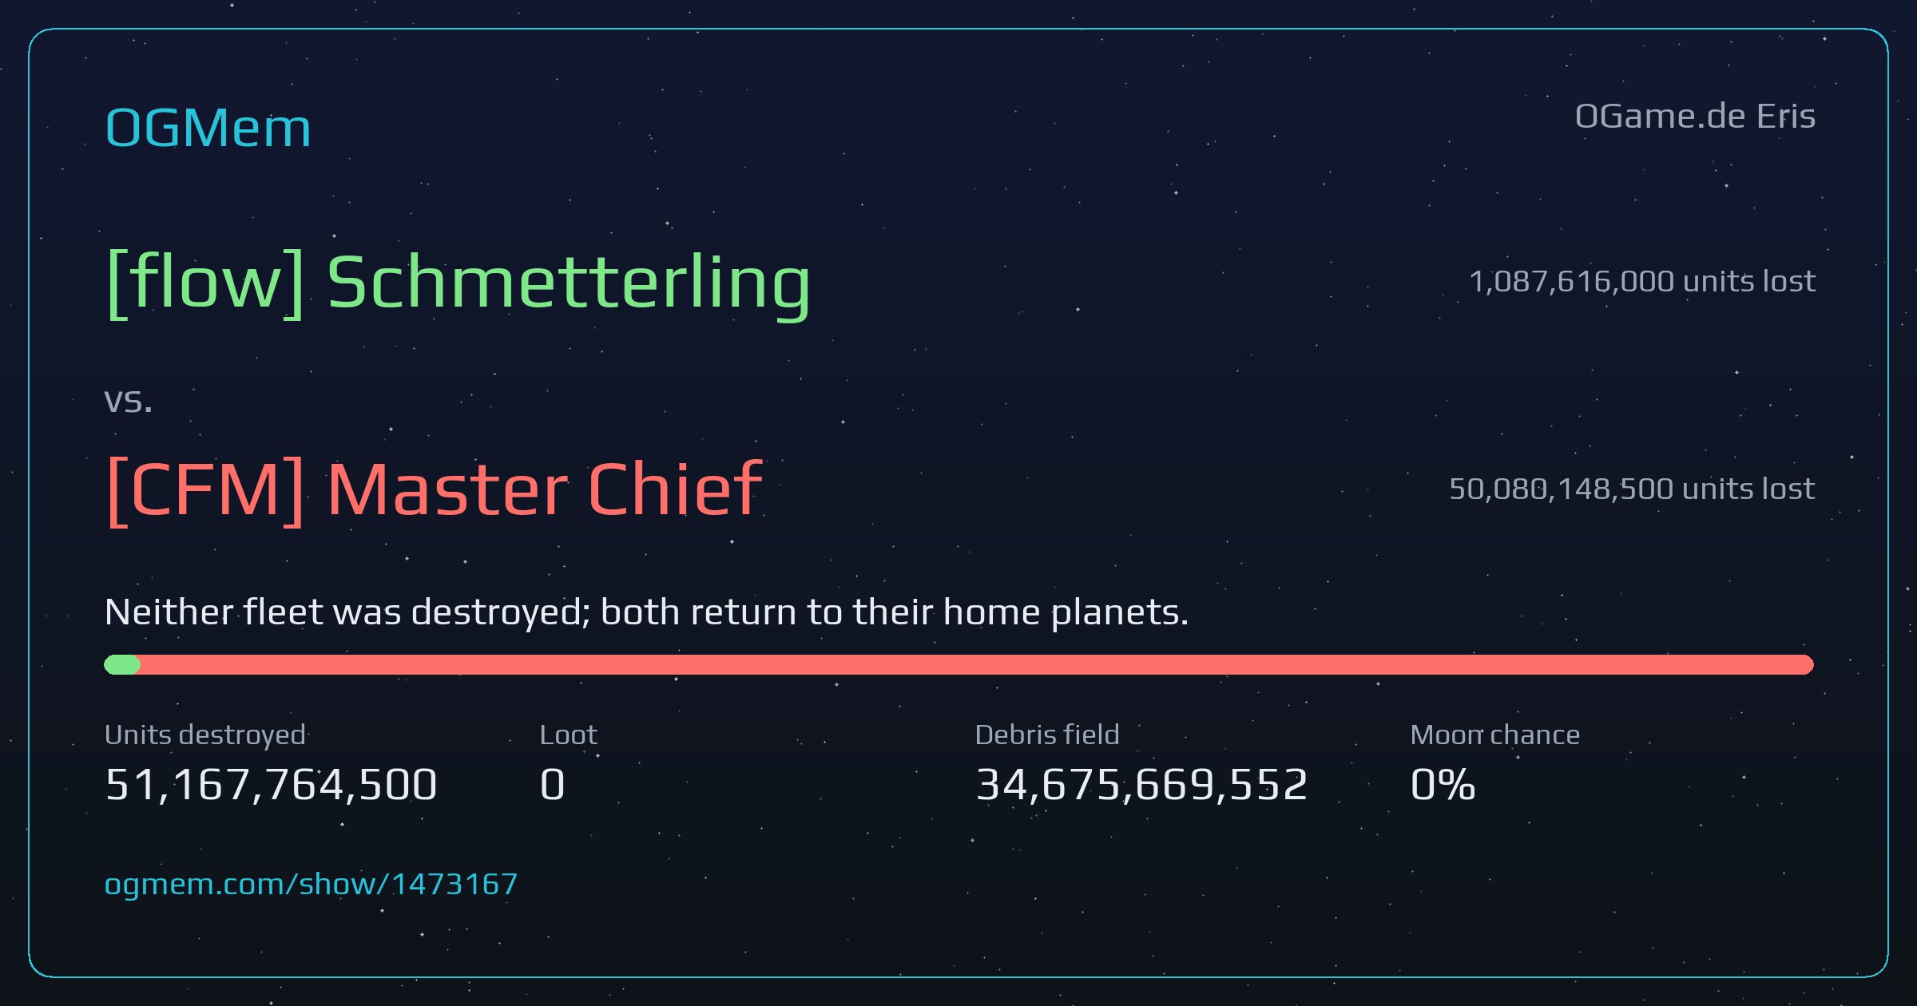Select the Loot label

[x=569, y=735]
